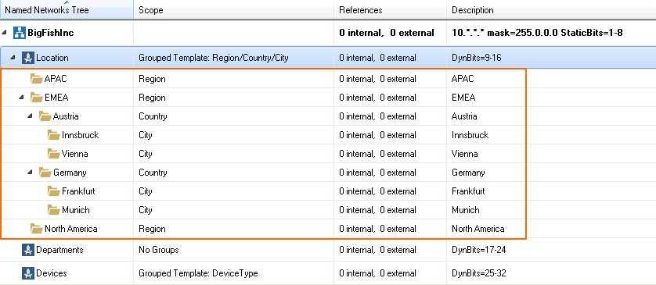
Task: Select the Innsbruck tree label
Action: point(81,135)
